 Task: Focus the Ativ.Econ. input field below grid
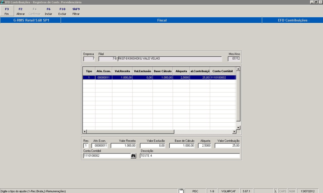point(99,146)
